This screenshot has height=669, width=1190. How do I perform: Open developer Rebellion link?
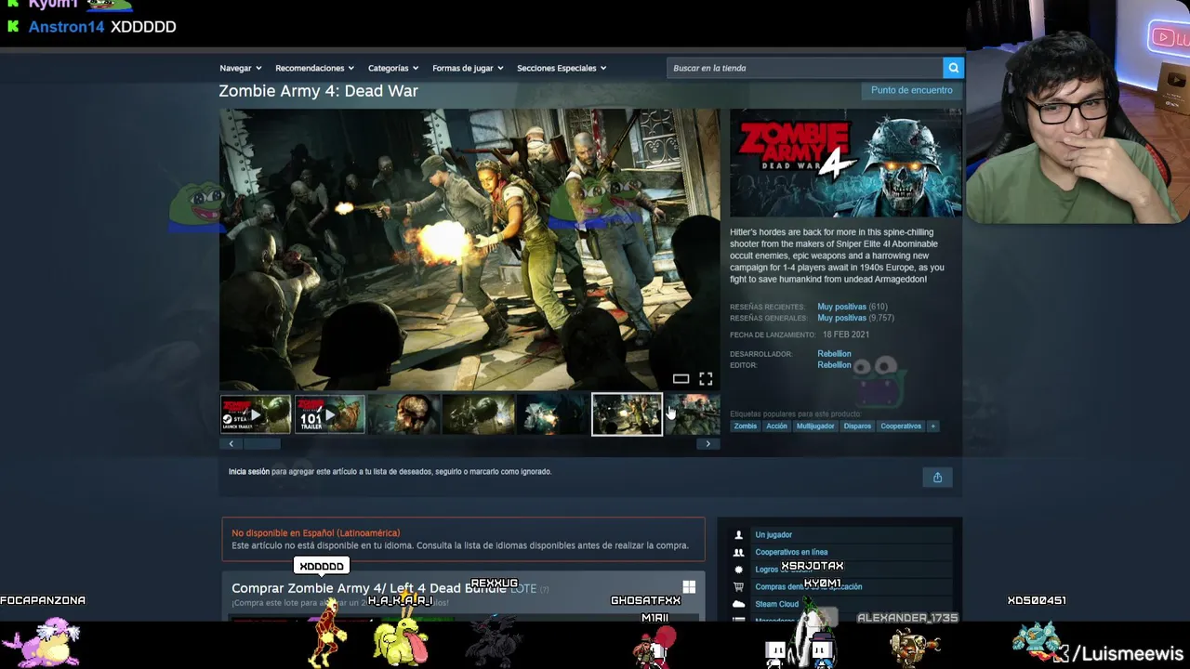coord(834,354)
